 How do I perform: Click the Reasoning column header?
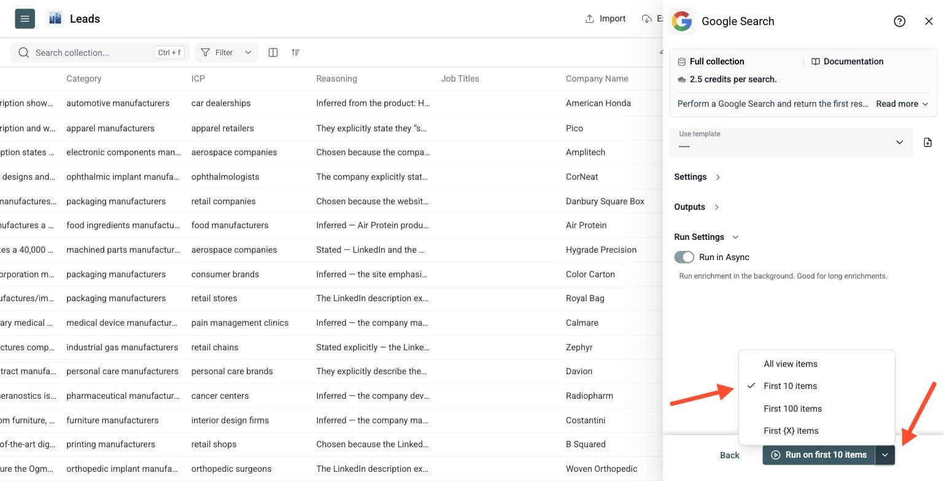pos(336,79)
